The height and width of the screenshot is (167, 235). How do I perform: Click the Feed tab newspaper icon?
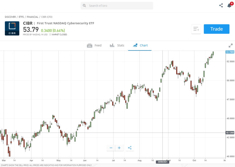tap(90, 45)
